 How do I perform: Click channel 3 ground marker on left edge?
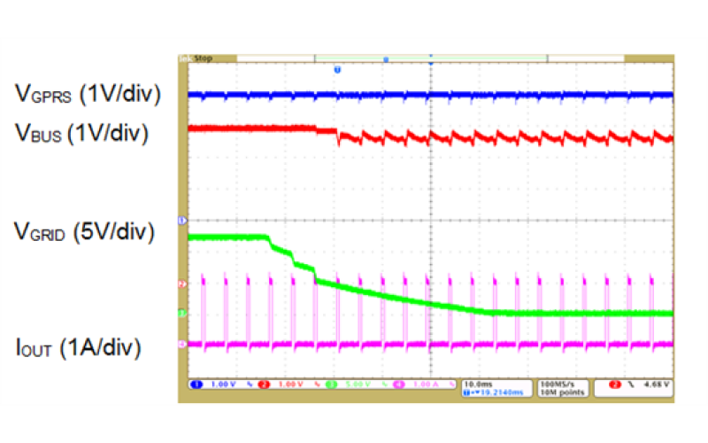pos(182,314)
